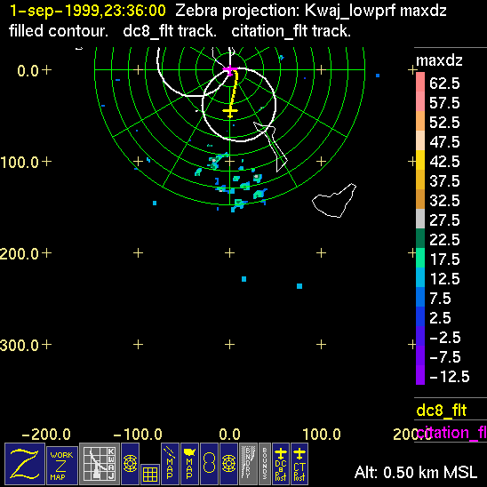487x487 pixels.
Task: Toggle the BNDRY boundary overlay button
Action: tap(249, 464)
